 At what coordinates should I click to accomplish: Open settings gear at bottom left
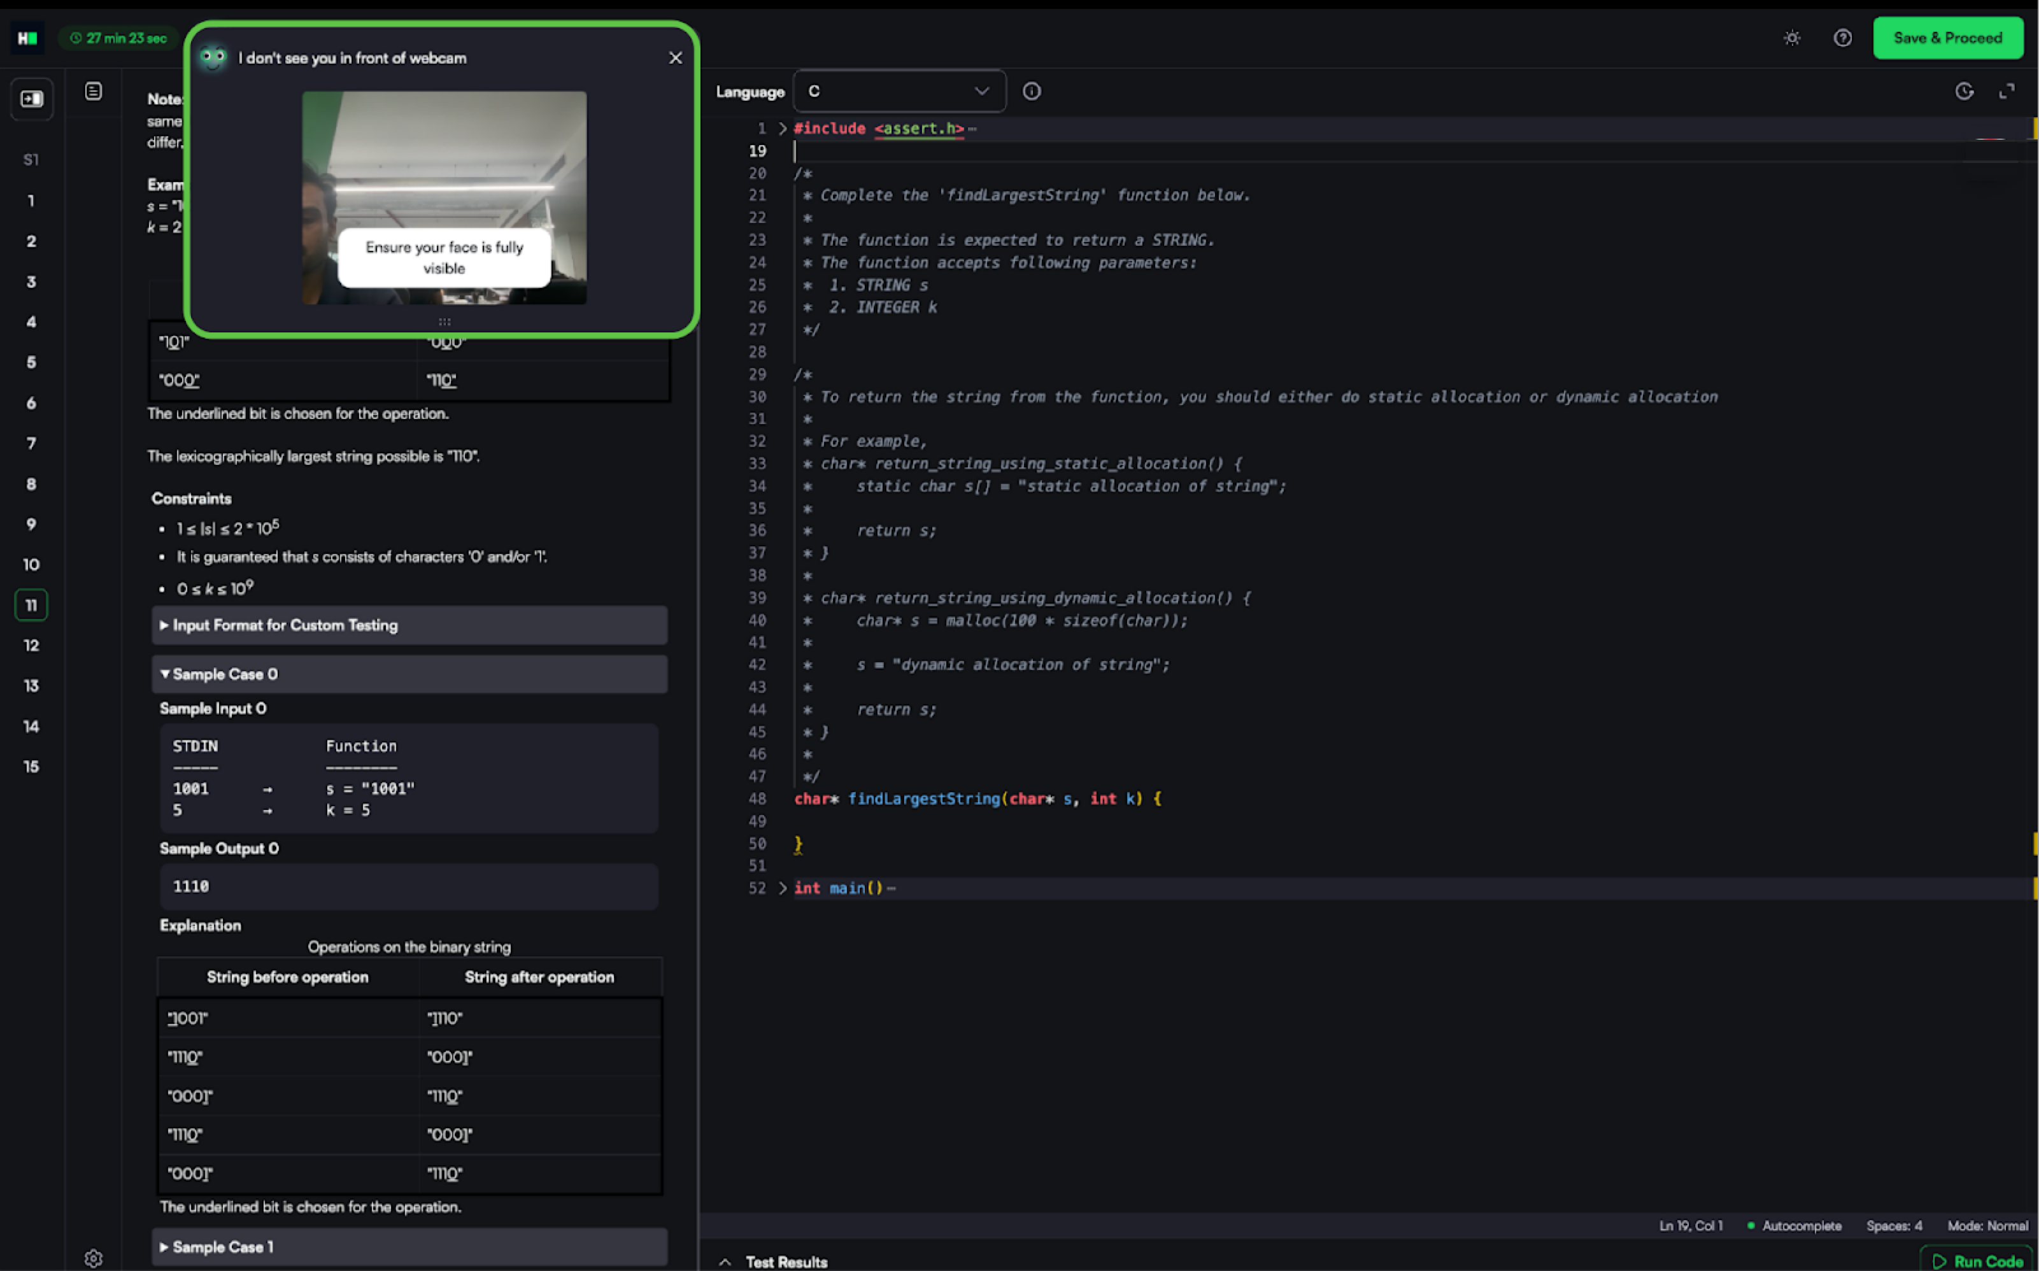[94, 1258]
